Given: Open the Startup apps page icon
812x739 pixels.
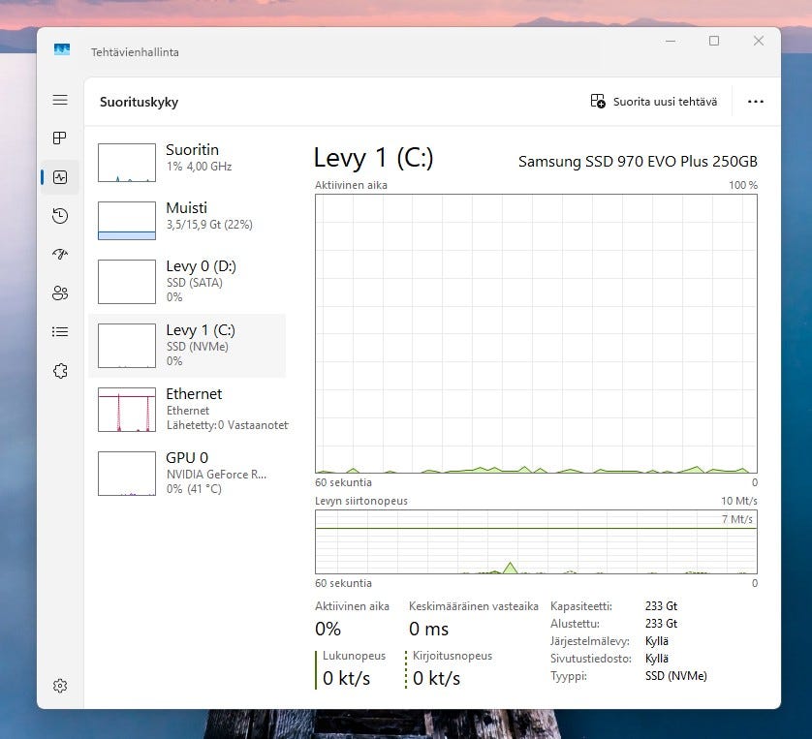Looking at the screenshot, I should click(x=60, y=254).
